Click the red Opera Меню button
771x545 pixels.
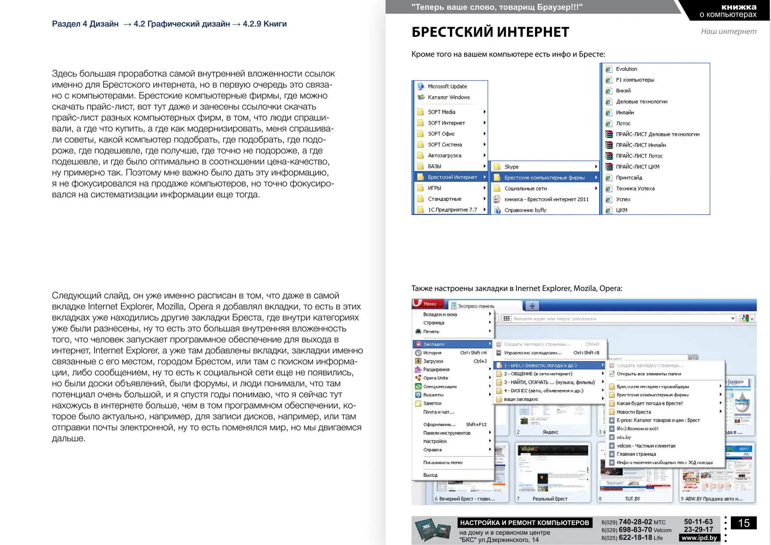[x=428, y=304]
